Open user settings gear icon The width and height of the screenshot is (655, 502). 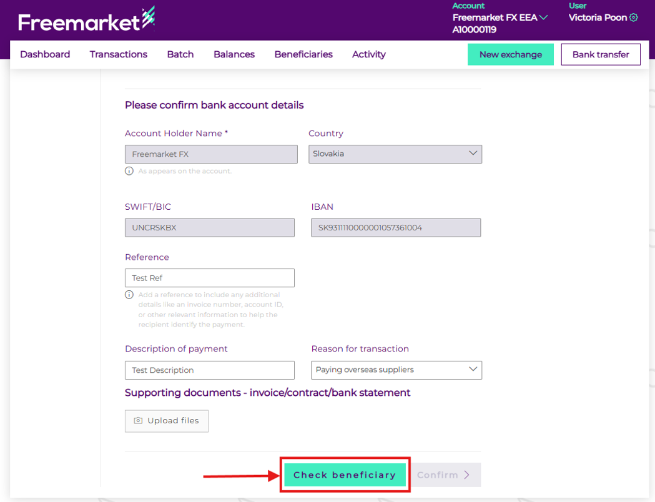click(x=634, y=17)
